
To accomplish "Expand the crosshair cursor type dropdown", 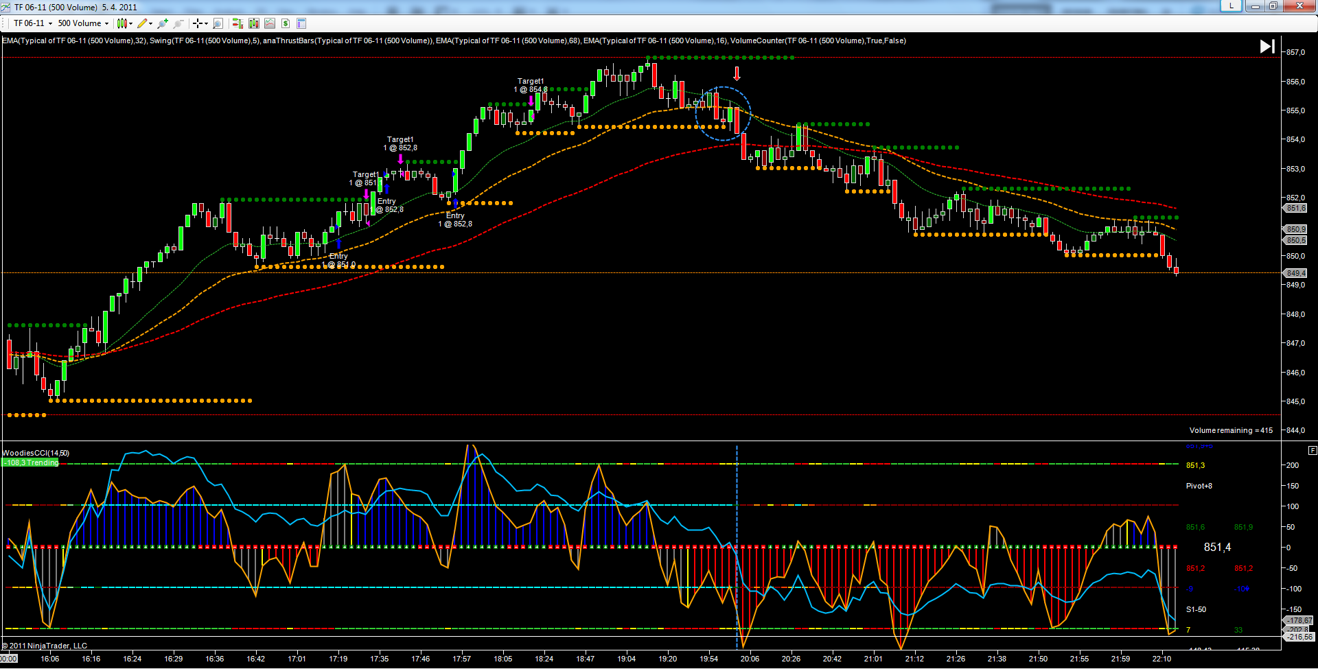I will point(207,23).
